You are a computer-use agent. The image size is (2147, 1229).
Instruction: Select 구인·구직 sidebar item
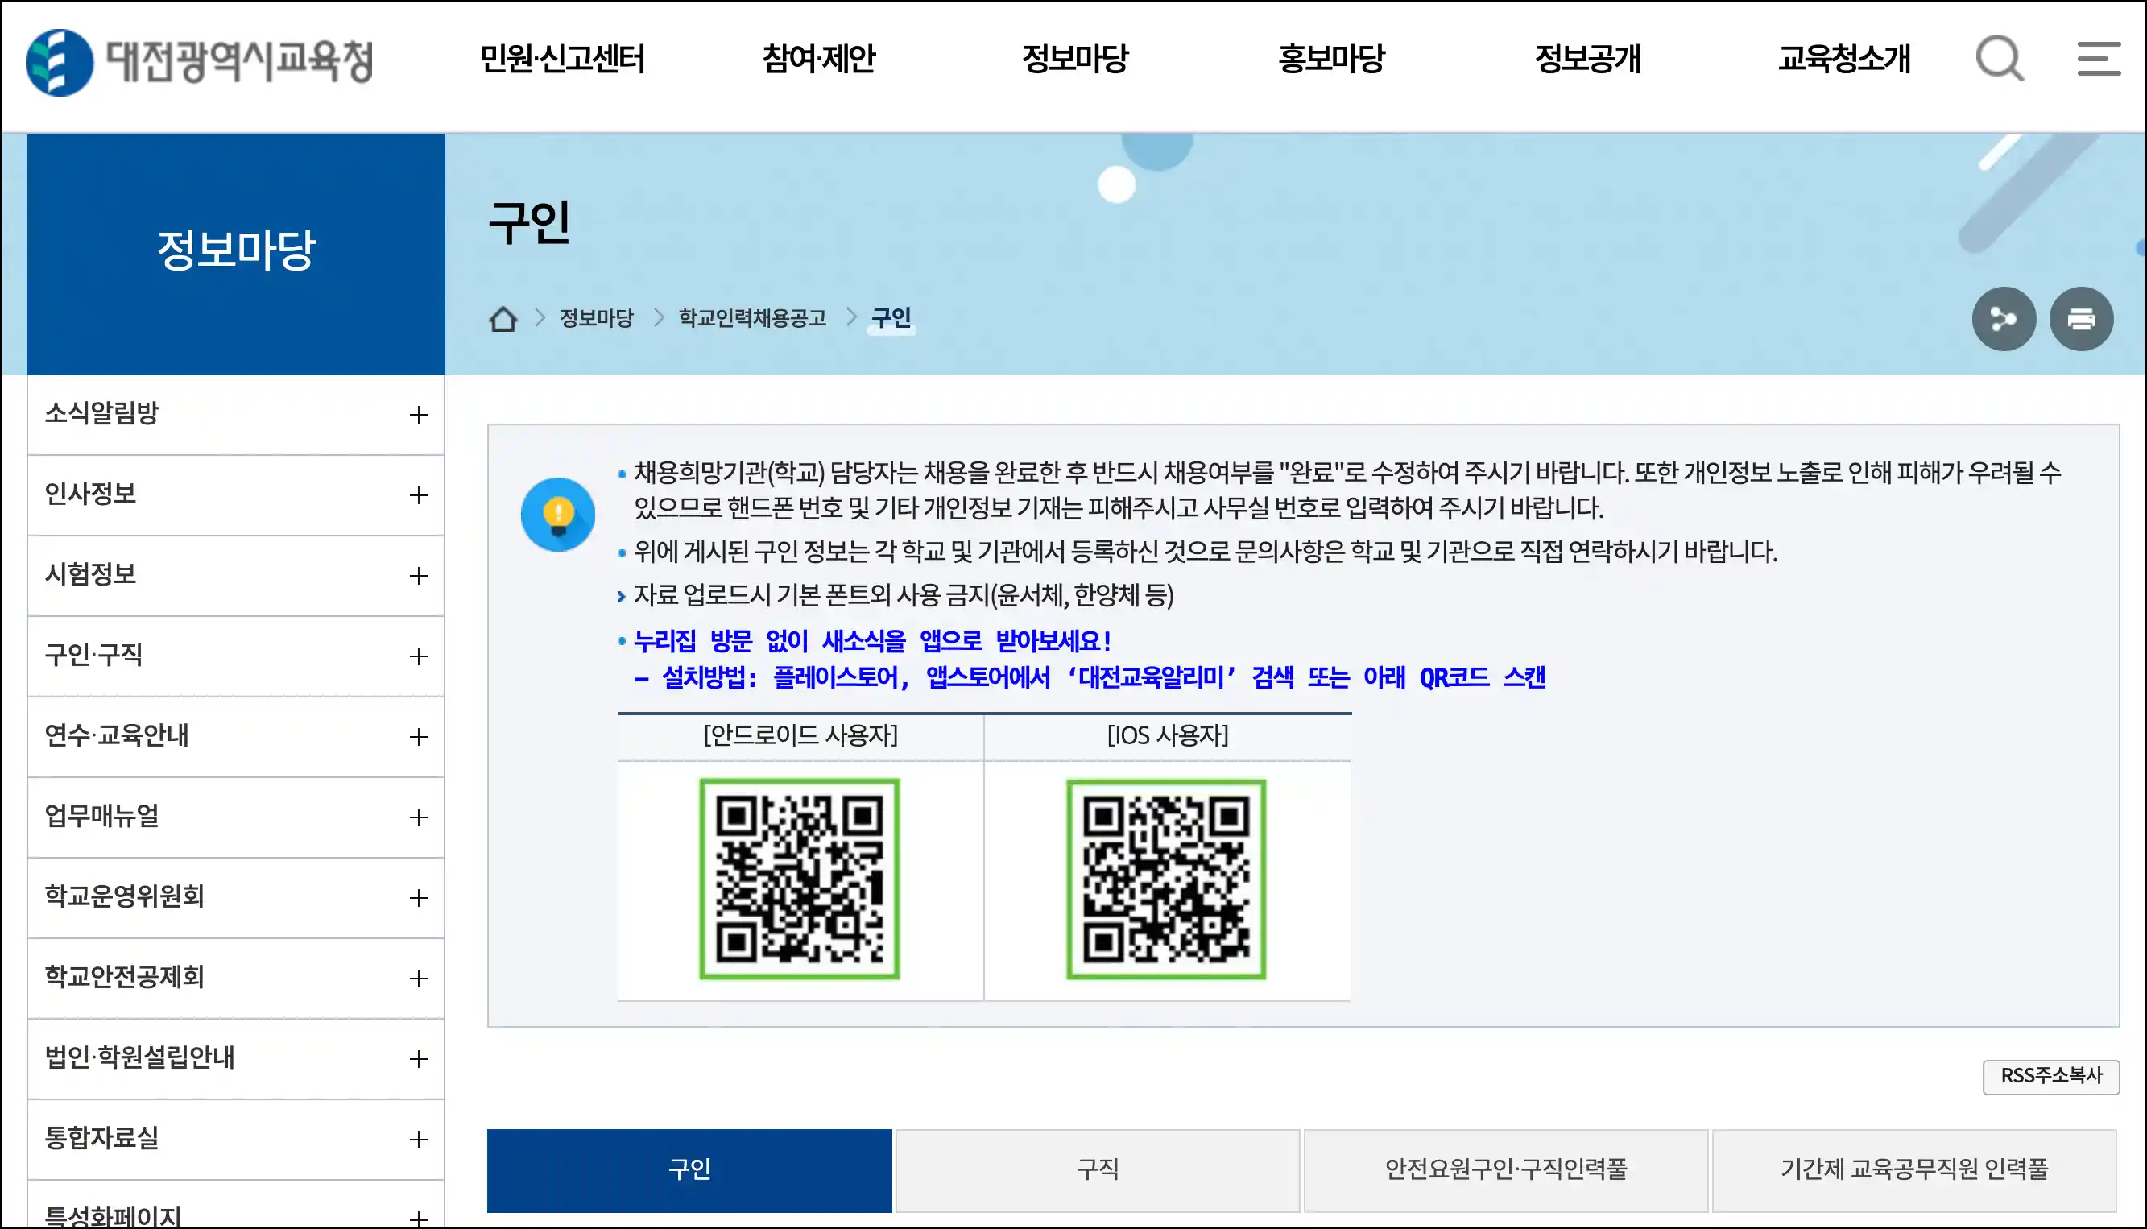click(x=235, y=656)
